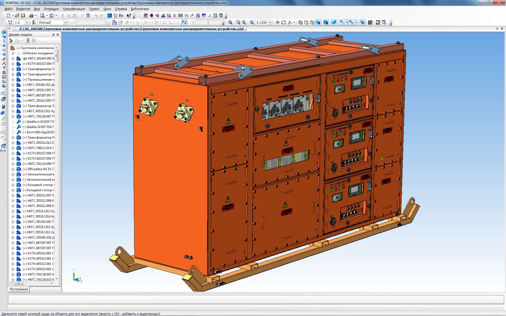506x316 pixels.
Task: Switch to the 'Построение' tab
Action: coord(19,289)
